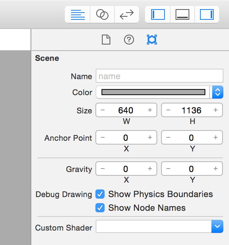Open the Color popup arrows
Viewport: 229px width, 245px height.
pos(218,92)
